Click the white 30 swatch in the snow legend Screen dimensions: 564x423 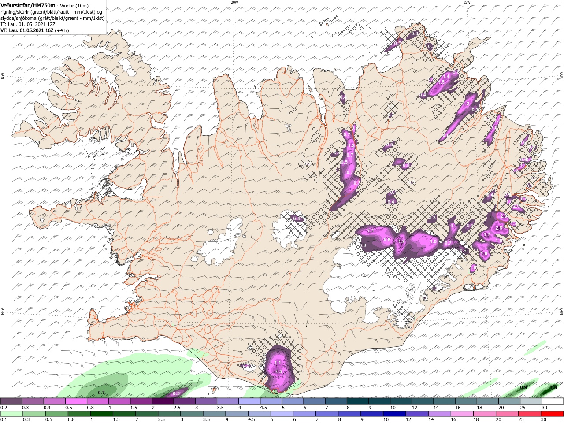(x=552, y=401)
